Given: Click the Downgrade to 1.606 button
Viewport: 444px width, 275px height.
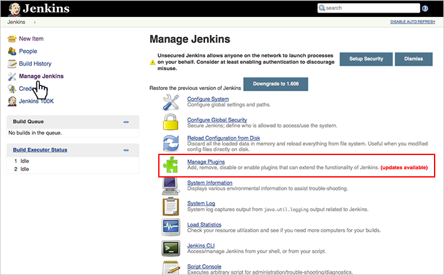Looking at the screenshot, I should coord(276,84).
